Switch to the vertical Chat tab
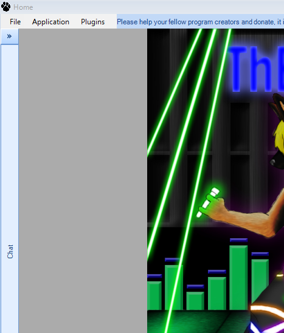 tap(10, 252)
